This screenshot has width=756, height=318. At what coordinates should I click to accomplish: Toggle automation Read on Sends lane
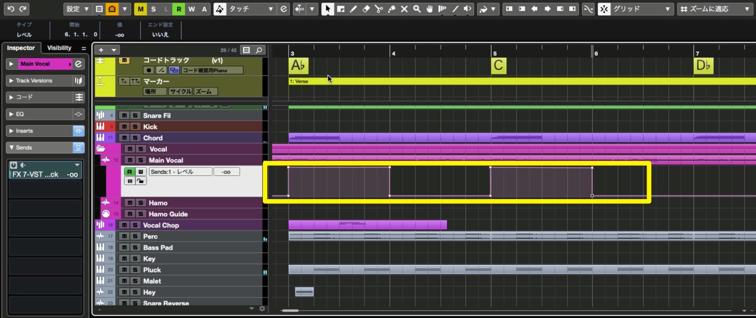click(x=129, y=172)
